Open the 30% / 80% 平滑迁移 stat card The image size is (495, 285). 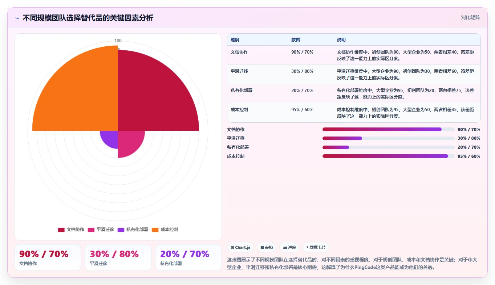(x=118, y=257)
